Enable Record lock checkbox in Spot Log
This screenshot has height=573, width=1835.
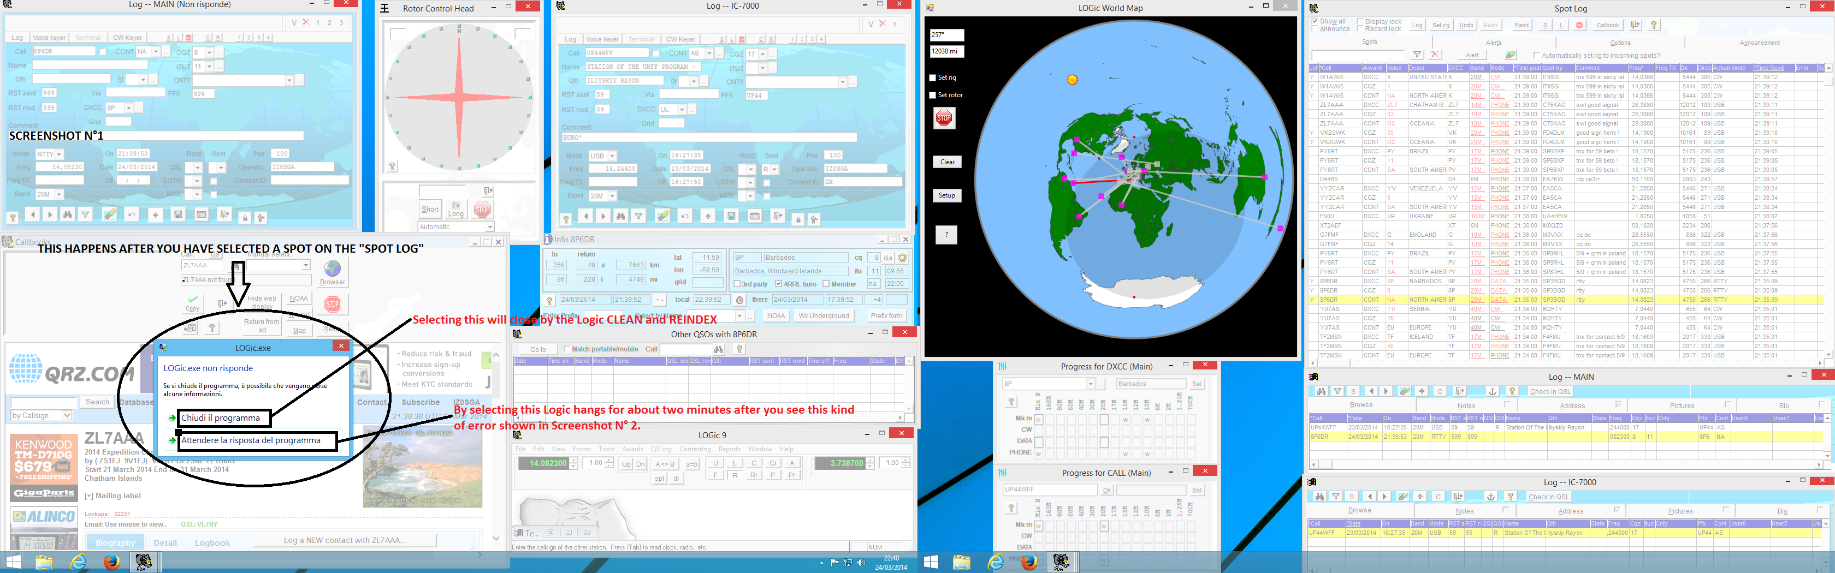pyautogui.click(x=1360, y=28)
